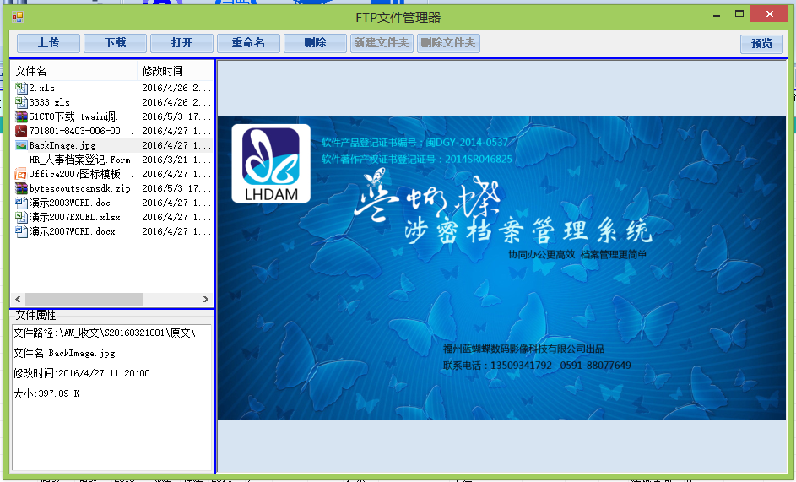This screenshot has width=796, height=482.
Task: Click the 下载 download button
Action: (116, 43)
